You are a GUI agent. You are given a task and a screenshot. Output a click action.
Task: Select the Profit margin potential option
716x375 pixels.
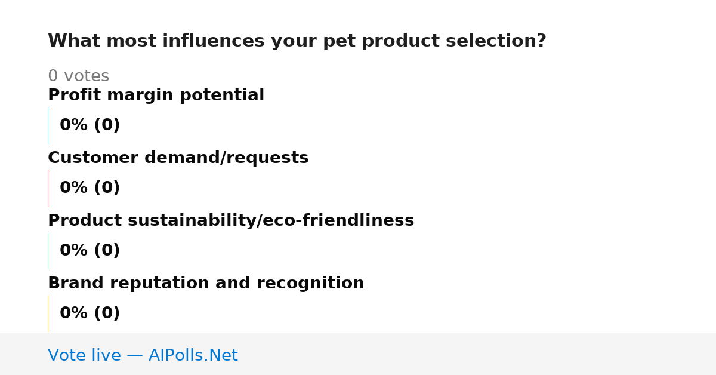(156, 95)
